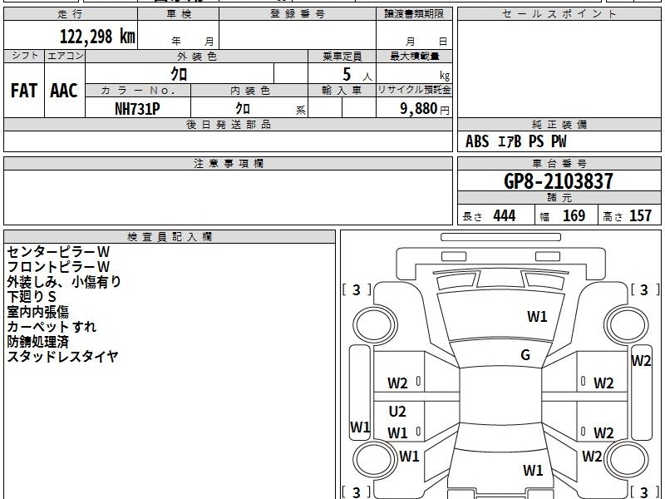The height and width of the screenshot is (499, 665).
Task: Click the 注意事項欄 header
Action: tap(228, 163)
